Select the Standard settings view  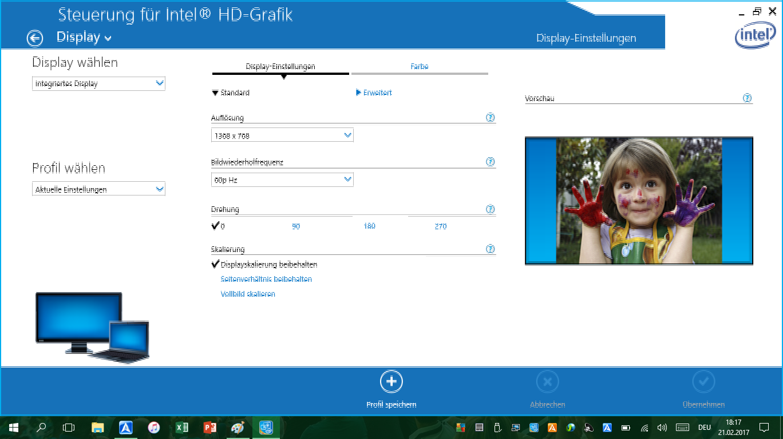231,93
